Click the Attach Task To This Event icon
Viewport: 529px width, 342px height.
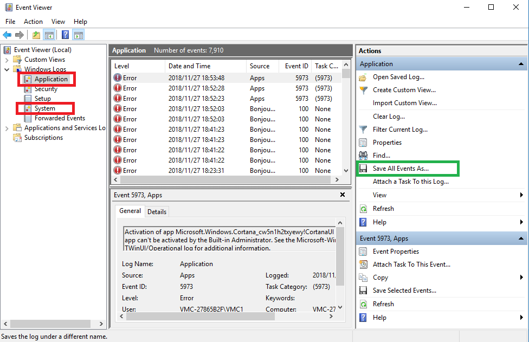(x=363, y=264)
